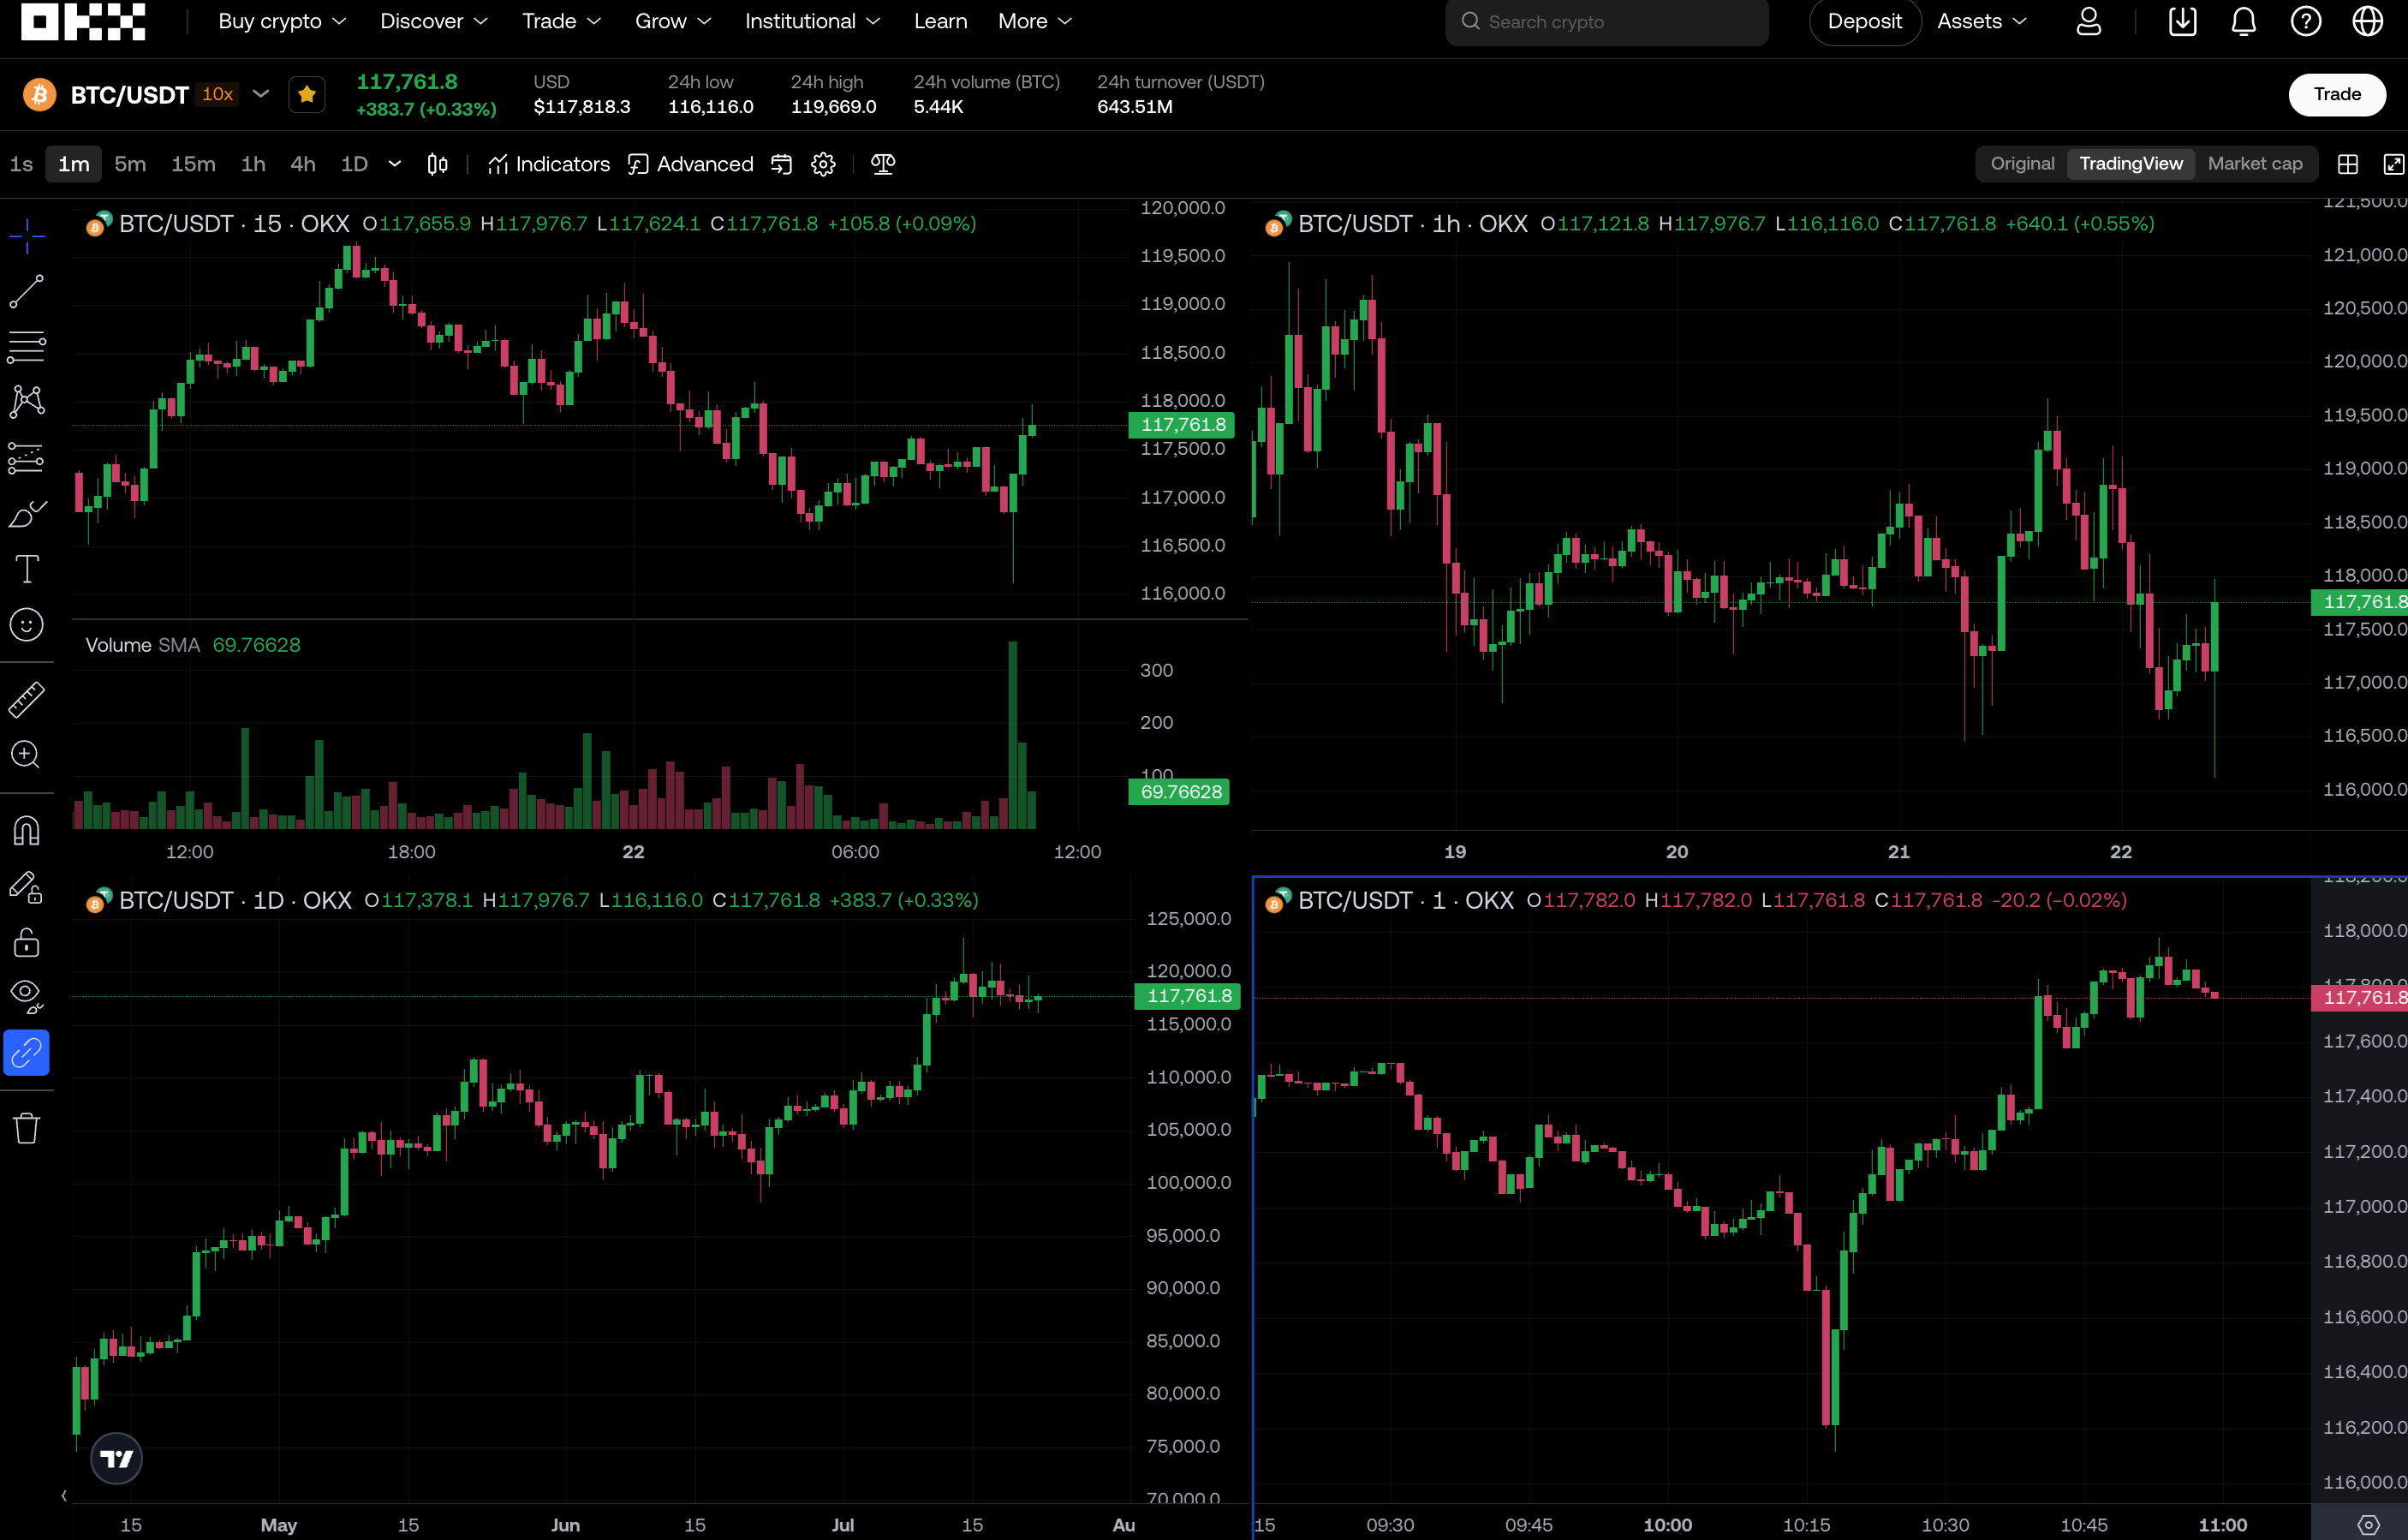The height and width of the screenshot is (1540, 2408).
Task: Toggle the BTC/USDT favorite star
Action: pyautogui.click(x=307, y=95)
